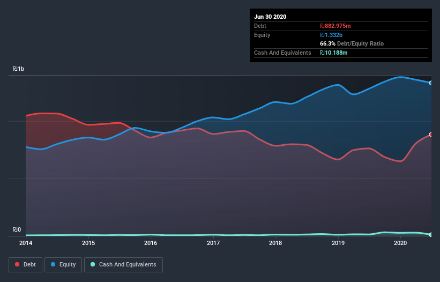
Task: Select the 2015 axis label
Action: 88,243
